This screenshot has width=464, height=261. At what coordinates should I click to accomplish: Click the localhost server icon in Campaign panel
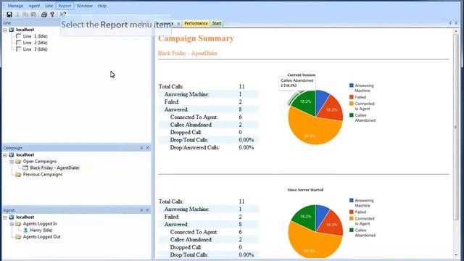click(12, 154)
